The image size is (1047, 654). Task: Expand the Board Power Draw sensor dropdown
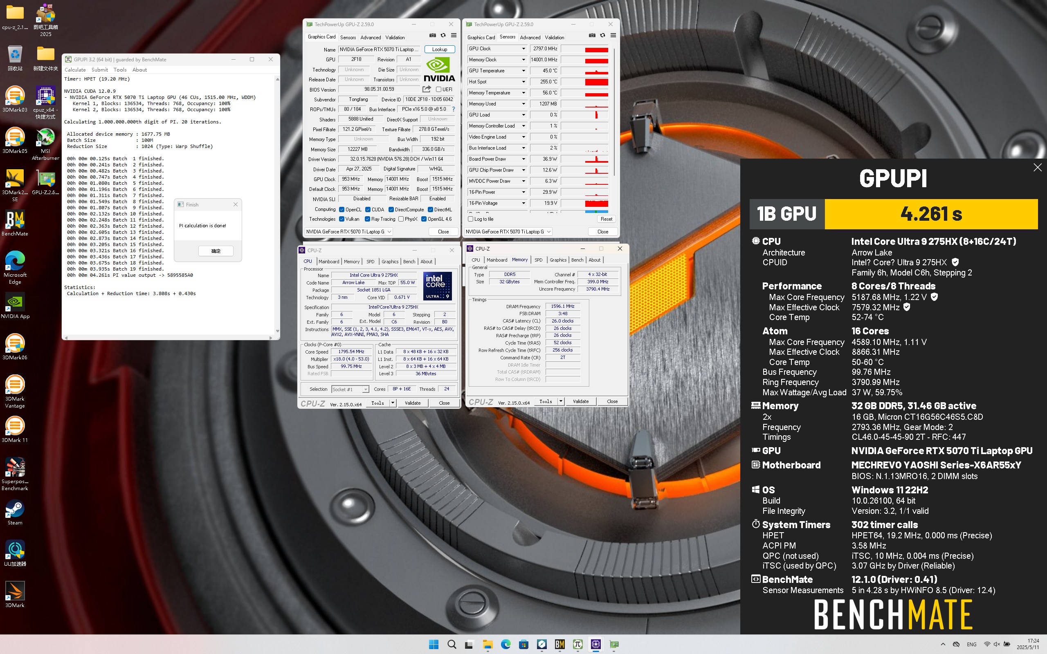[x=523, y=159]
